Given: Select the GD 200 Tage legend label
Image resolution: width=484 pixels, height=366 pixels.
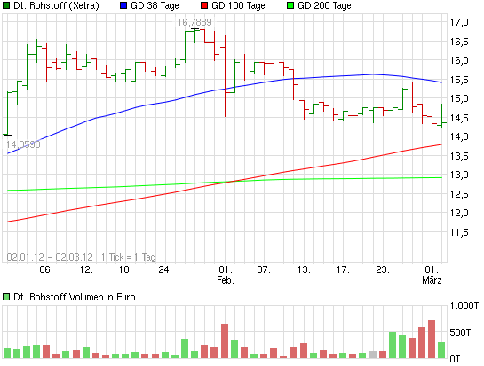Looking at the screenshot, I should (324, 5).
